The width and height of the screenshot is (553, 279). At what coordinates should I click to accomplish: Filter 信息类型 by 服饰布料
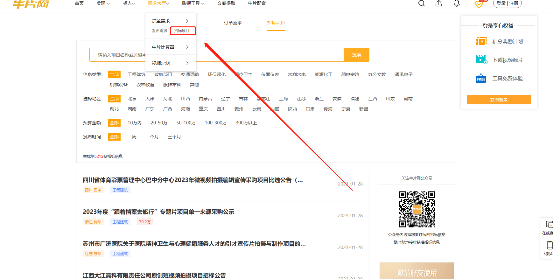coord(172,85)
